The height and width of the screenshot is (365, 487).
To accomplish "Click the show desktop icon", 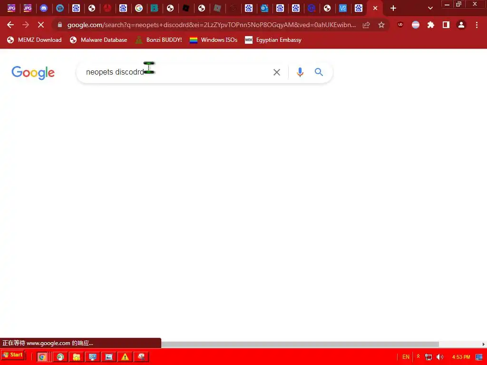I will click(x=479, y=357).
